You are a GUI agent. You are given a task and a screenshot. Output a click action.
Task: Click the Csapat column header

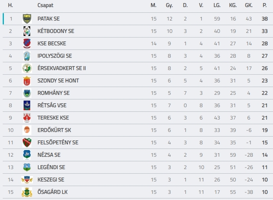coord(45,5)
